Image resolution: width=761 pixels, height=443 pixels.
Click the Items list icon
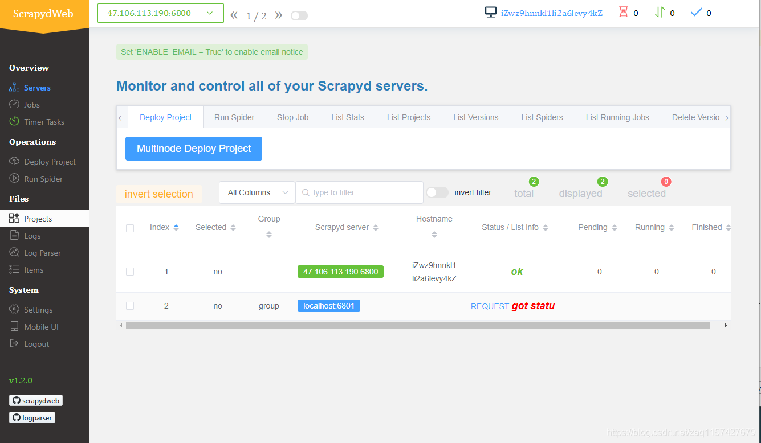[14, 270]
